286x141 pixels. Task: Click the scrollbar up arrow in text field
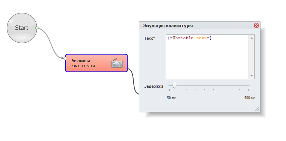click(x=252, y=38)
